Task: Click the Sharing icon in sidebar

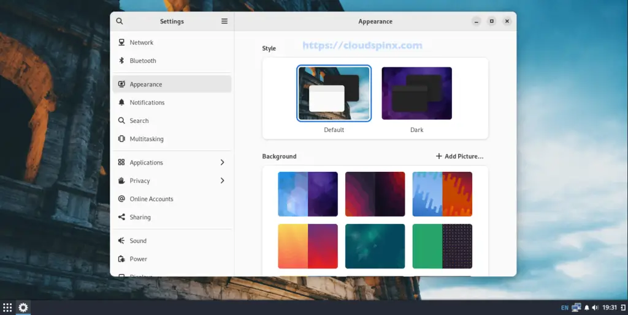Action: coord(121,217)
